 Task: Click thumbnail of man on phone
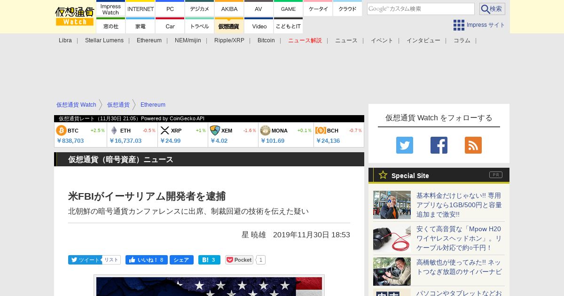click(x=392, y=205)
